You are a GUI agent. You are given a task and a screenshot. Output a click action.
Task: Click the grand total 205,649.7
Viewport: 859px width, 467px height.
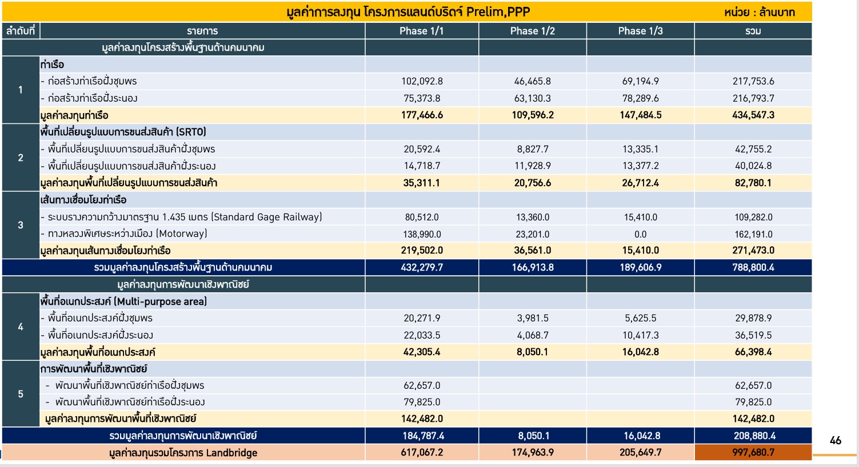[x=640, y=453]
